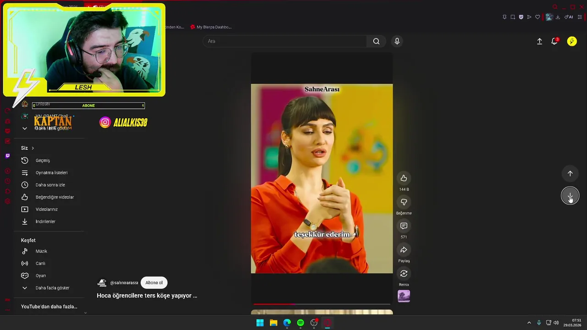Open the Windows Start menu
The image size is (587, 330).
point(260,323)
